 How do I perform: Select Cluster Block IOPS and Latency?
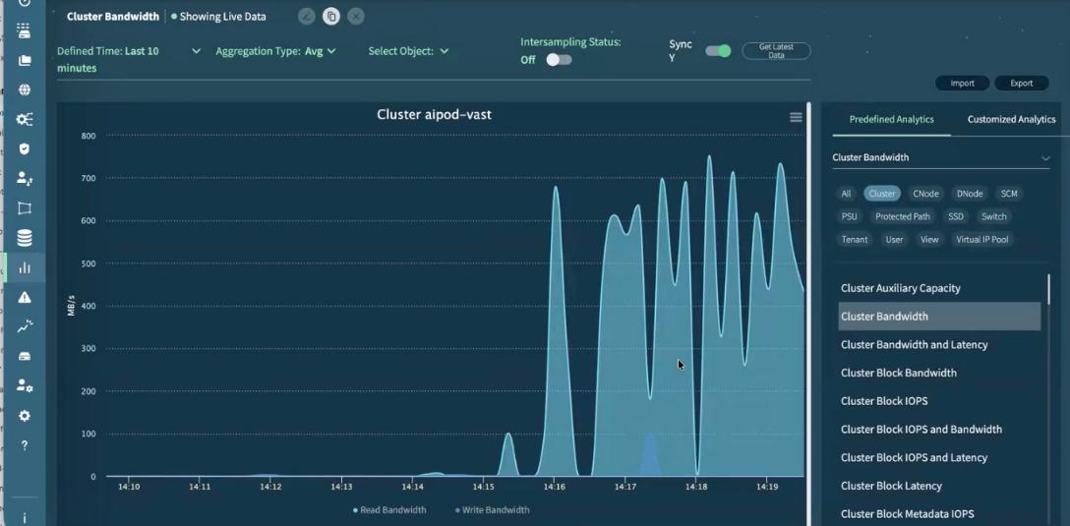pos(939,458)
